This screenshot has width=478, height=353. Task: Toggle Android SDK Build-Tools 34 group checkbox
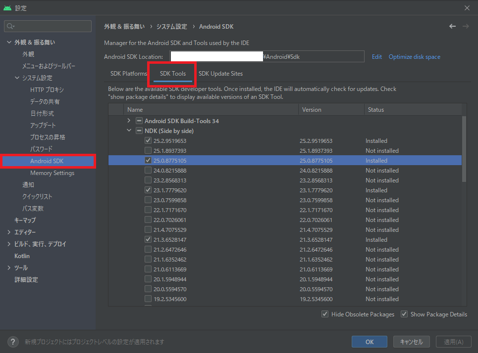(x=139, y=121)
